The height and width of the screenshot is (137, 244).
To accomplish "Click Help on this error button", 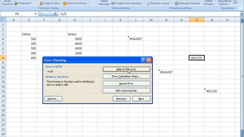I will (x=126, y=69).
